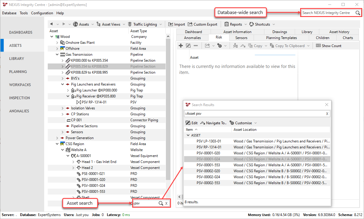Screen dimensions: 364x219
Task: Go to the WORKPACKS section in sidebar
Action: tap(20, 85)
